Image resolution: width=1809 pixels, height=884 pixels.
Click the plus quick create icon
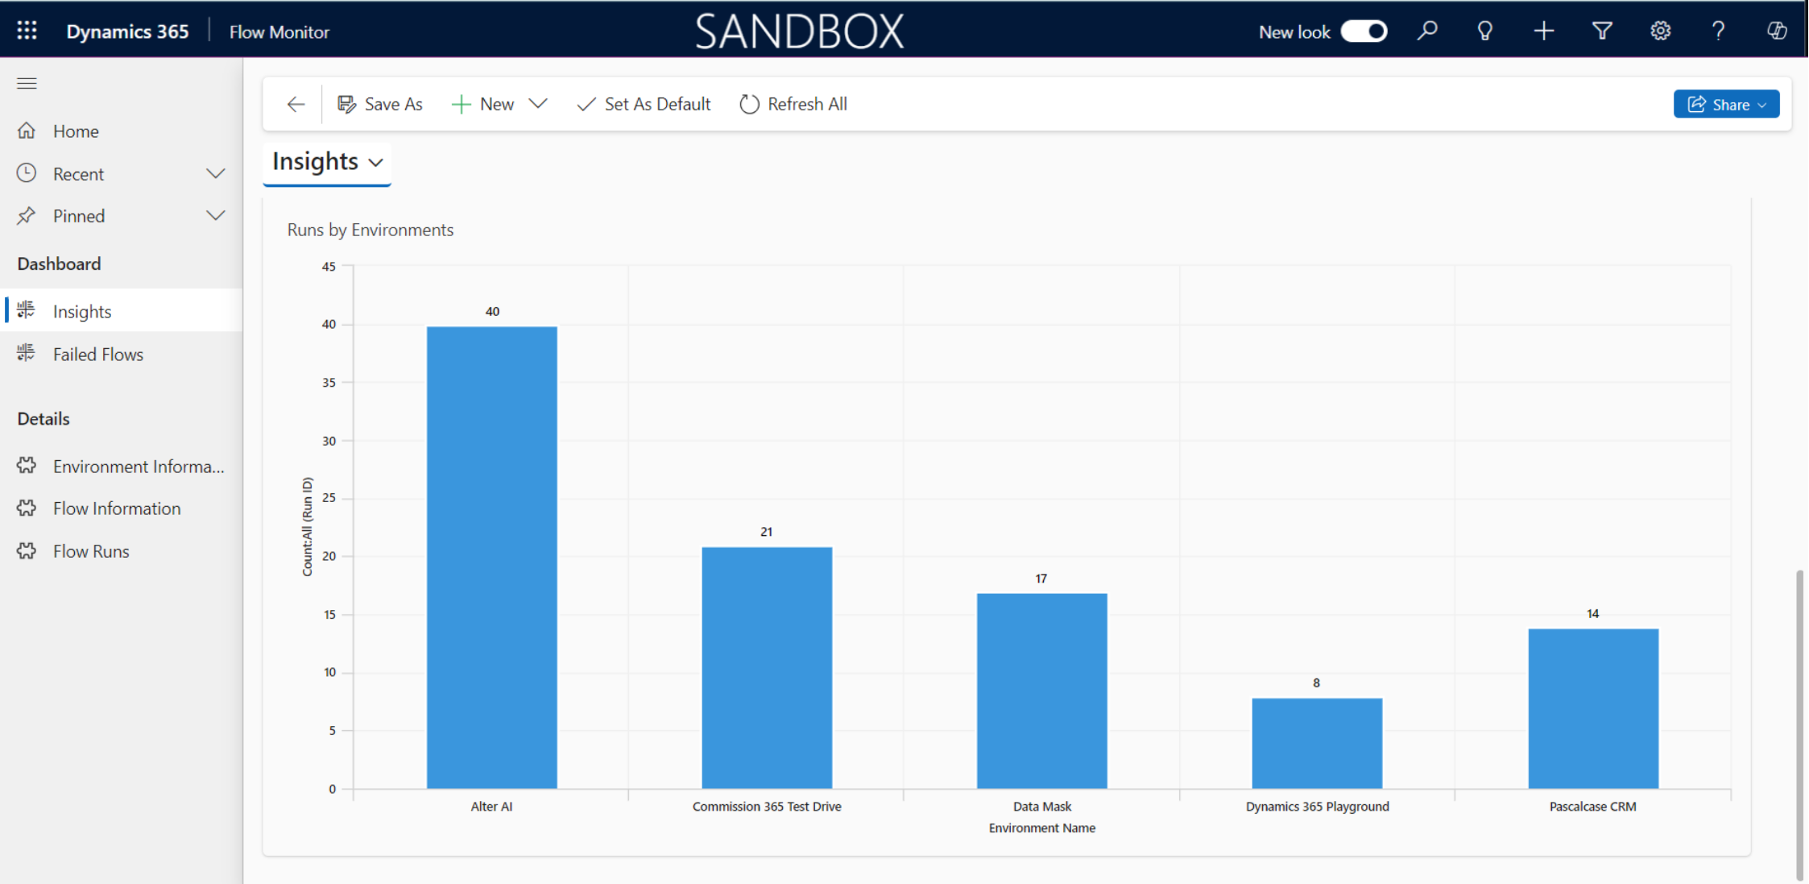pyautogui.click(x=1543, y=31)
